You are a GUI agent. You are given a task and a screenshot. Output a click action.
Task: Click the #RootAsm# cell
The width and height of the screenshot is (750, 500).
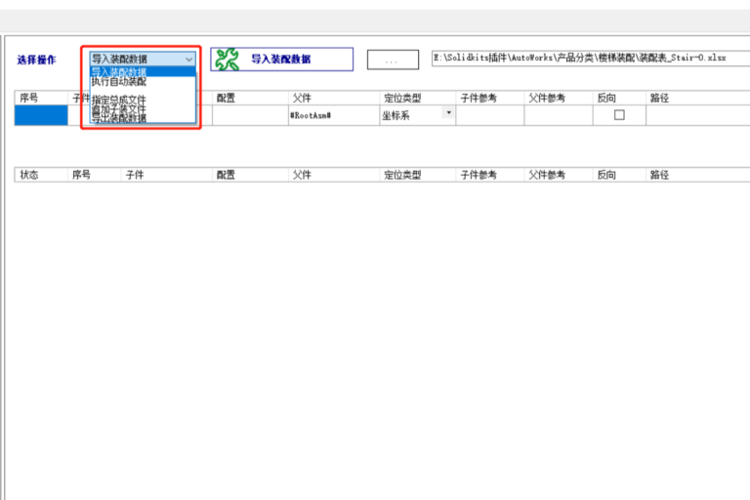(x=334, y=115)
